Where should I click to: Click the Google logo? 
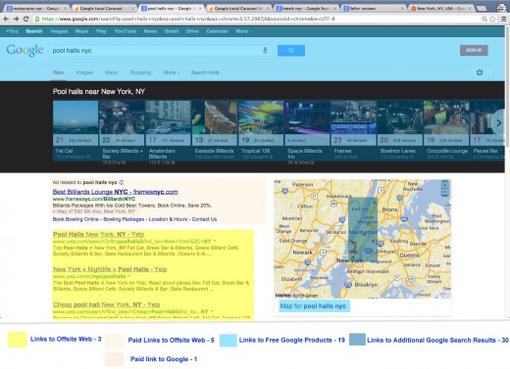click(x=25, y=51)
